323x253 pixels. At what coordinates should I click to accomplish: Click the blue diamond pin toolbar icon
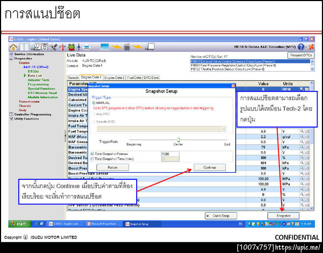coord(79,47)
